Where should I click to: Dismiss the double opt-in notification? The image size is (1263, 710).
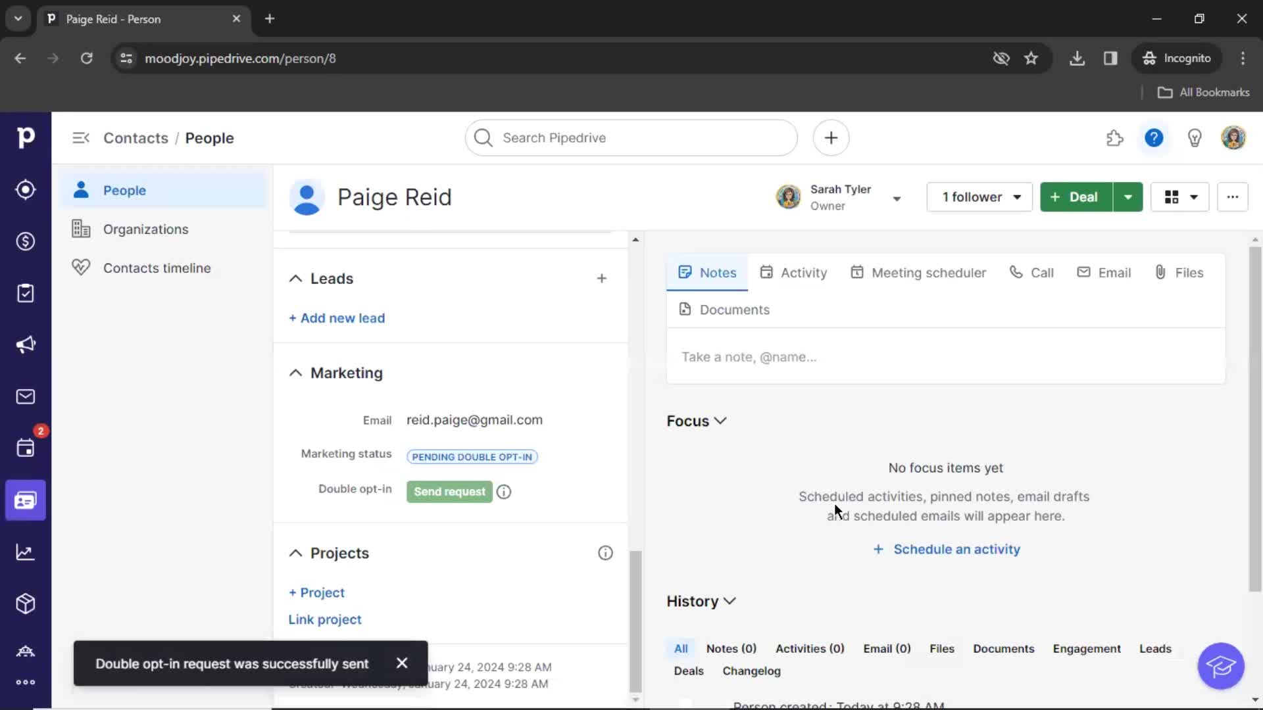(x=401, y=663)
